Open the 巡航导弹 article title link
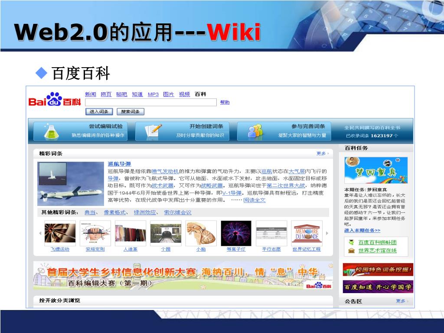The image size is (444, 333). (x=119, y=164)
